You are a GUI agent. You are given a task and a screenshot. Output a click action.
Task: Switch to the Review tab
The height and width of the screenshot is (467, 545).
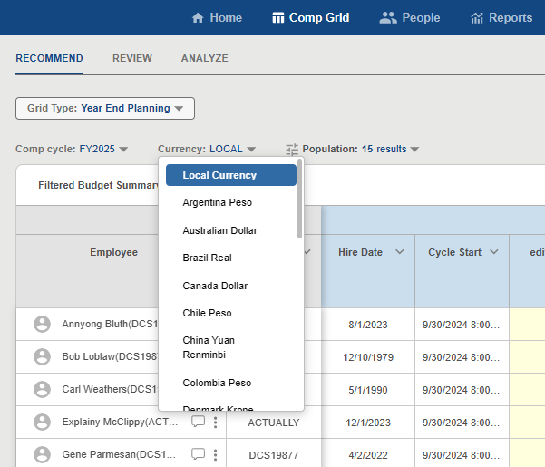132,59
